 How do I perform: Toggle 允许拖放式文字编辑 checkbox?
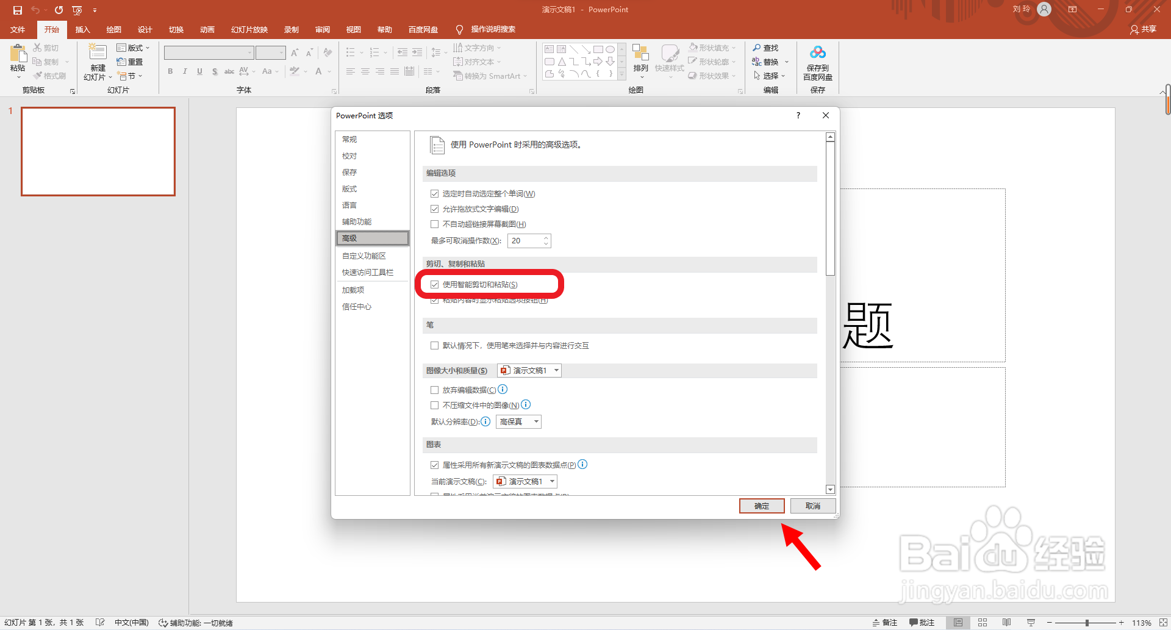[434, 209]
